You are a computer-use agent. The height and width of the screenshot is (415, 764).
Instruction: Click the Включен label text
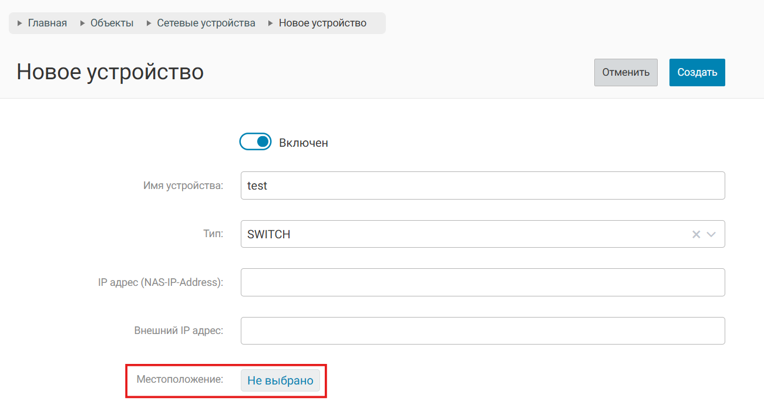tap(303, 143)
